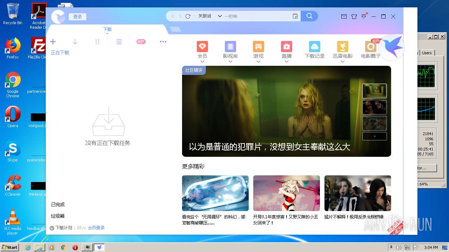Open the skin shirt icon
This screenshot has width=449, height=252.
(x=354, y=16)
